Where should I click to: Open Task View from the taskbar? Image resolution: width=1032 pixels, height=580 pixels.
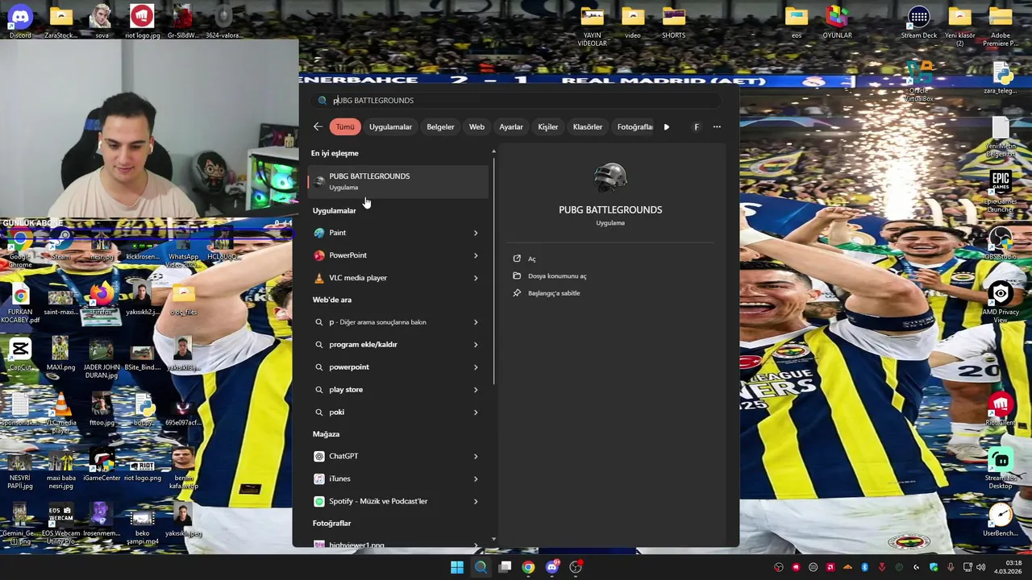pyautogui.click(x=505, y=567)
